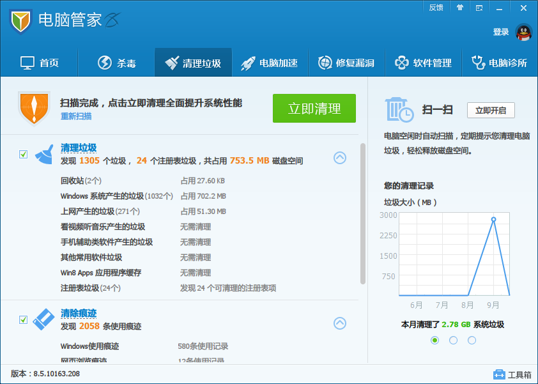Click the broom icon beside 清理垃圾
The image size is (538, 384).
click(x=44, y=155)
